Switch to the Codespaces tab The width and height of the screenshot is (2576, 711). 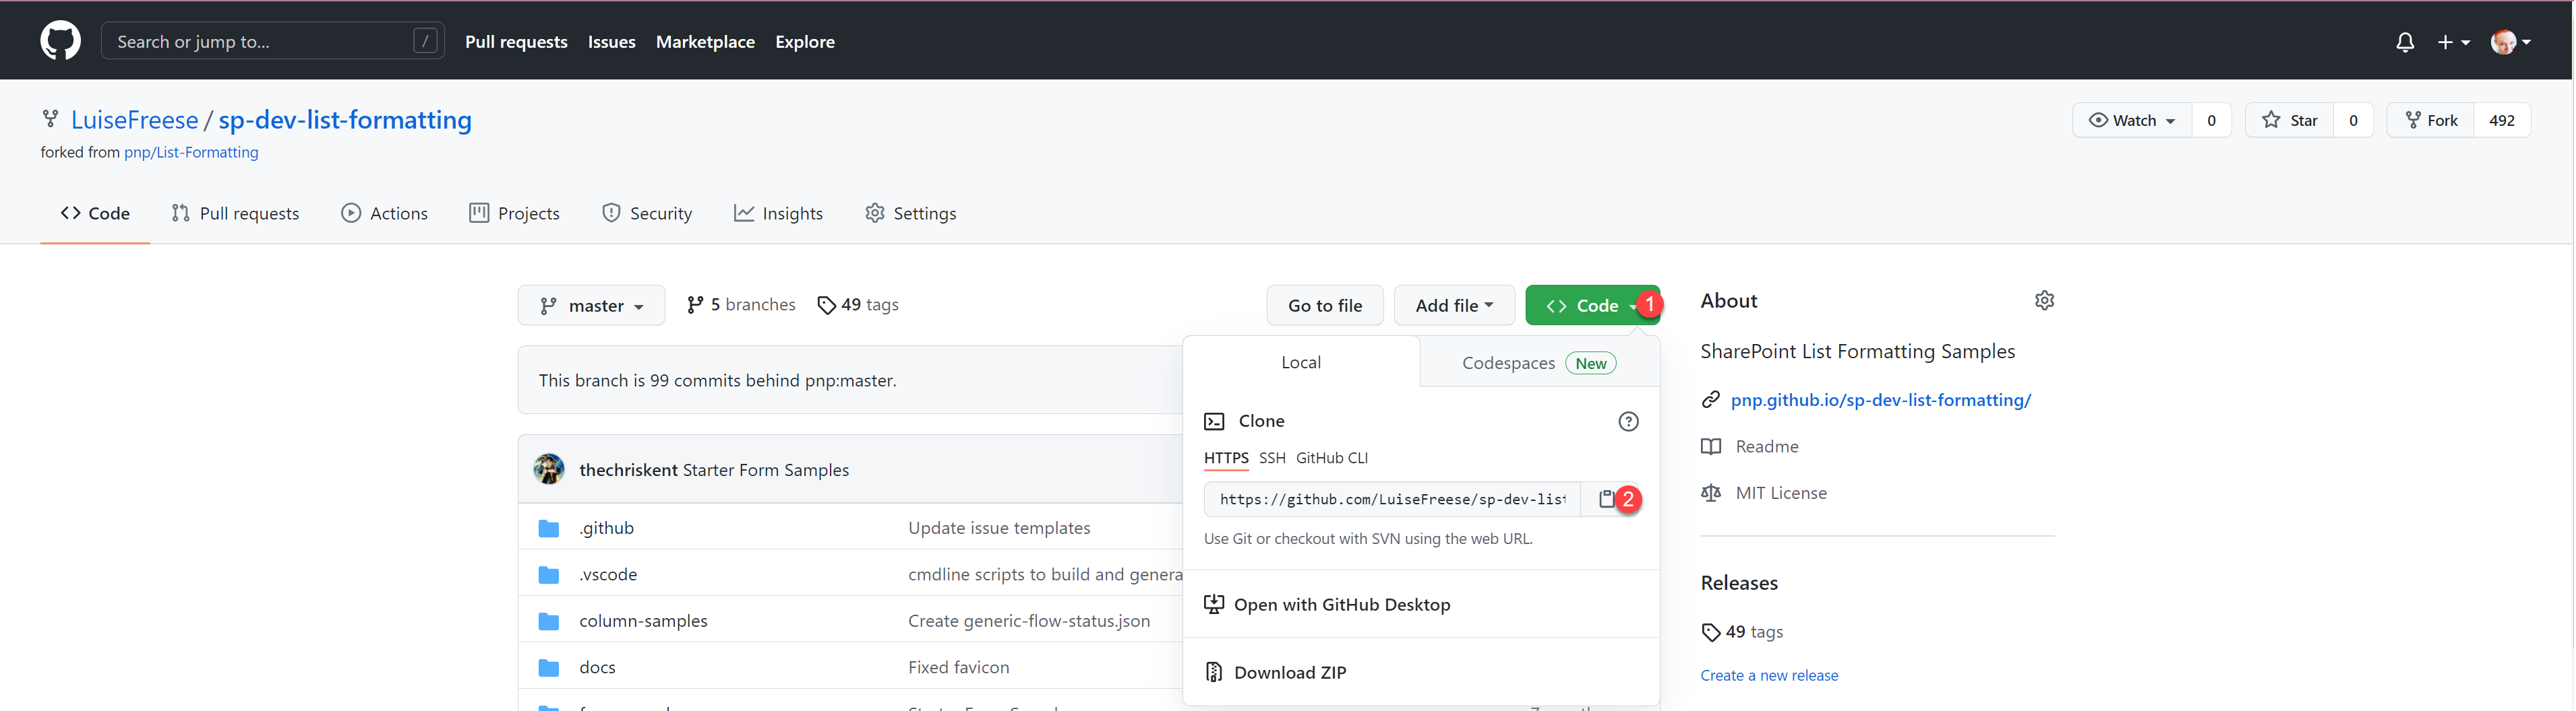[1539, 362]
